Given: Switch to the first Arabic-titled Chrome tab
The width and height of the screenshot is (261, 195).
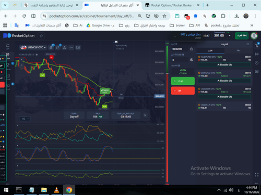Looking at the screenshot, I should click(51, 5).
